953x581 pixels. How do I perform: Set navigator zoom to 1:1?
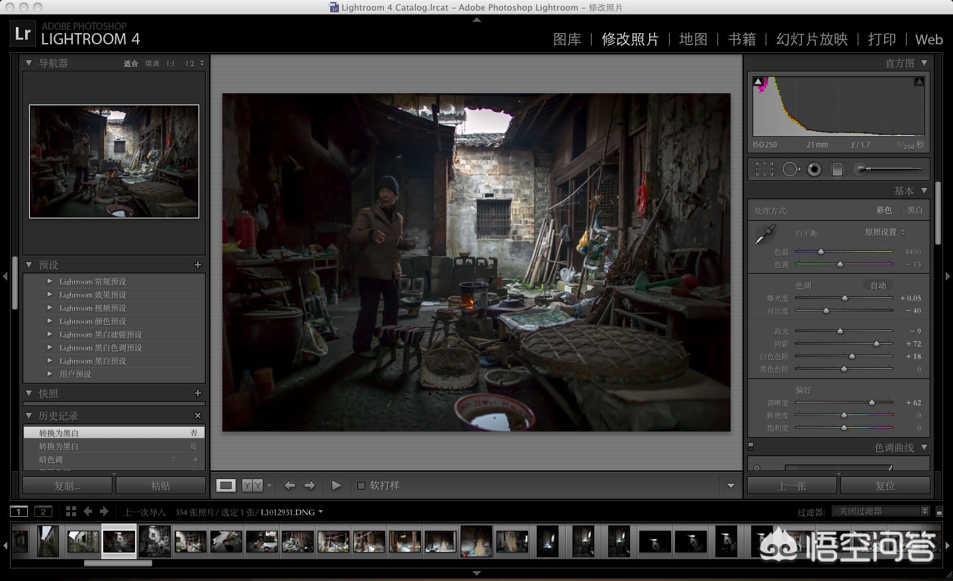171,64
